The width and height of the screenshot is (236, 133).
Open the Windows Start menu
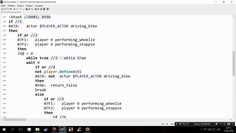tap(4, 129)
